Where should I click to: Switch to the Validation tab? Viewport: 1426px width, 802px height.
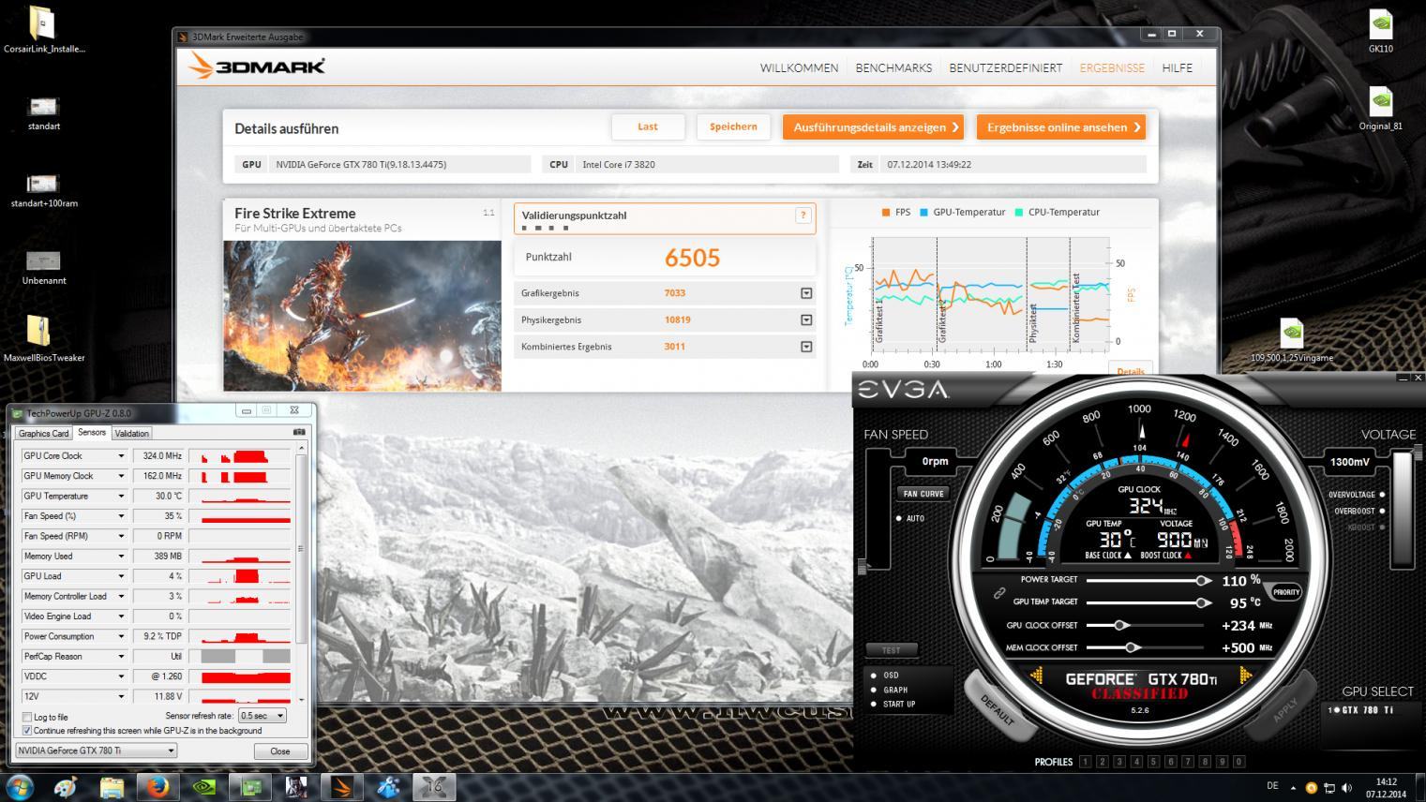[x=131, y=433]
